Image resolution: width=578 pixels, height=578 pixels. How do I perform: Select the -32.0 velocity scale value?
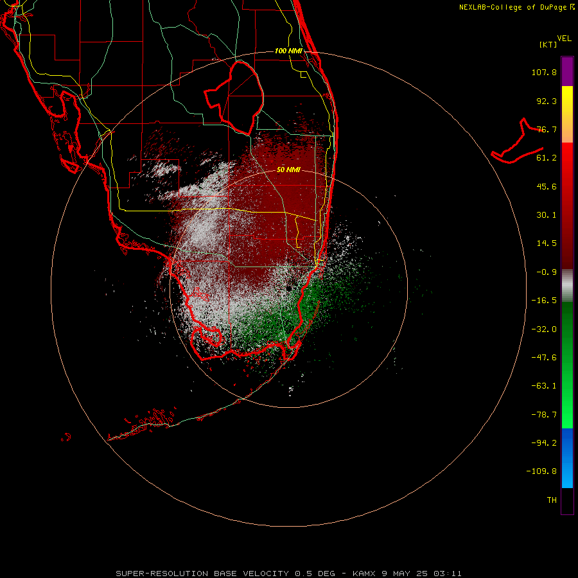coord(544,329)
